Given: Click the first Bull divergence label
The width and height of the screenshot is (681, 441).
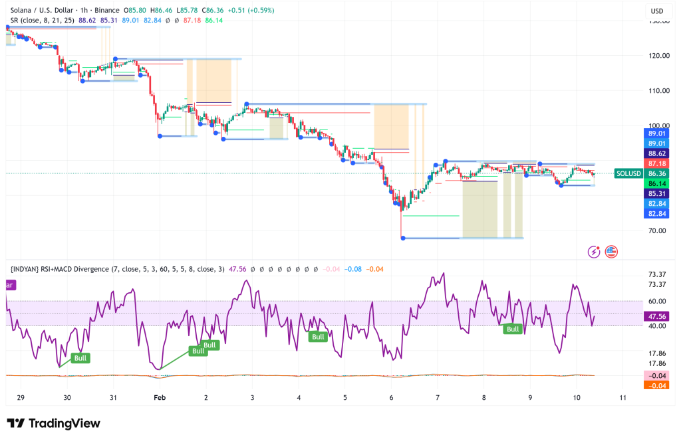Looking at the screenshot, I should (79, 359).
